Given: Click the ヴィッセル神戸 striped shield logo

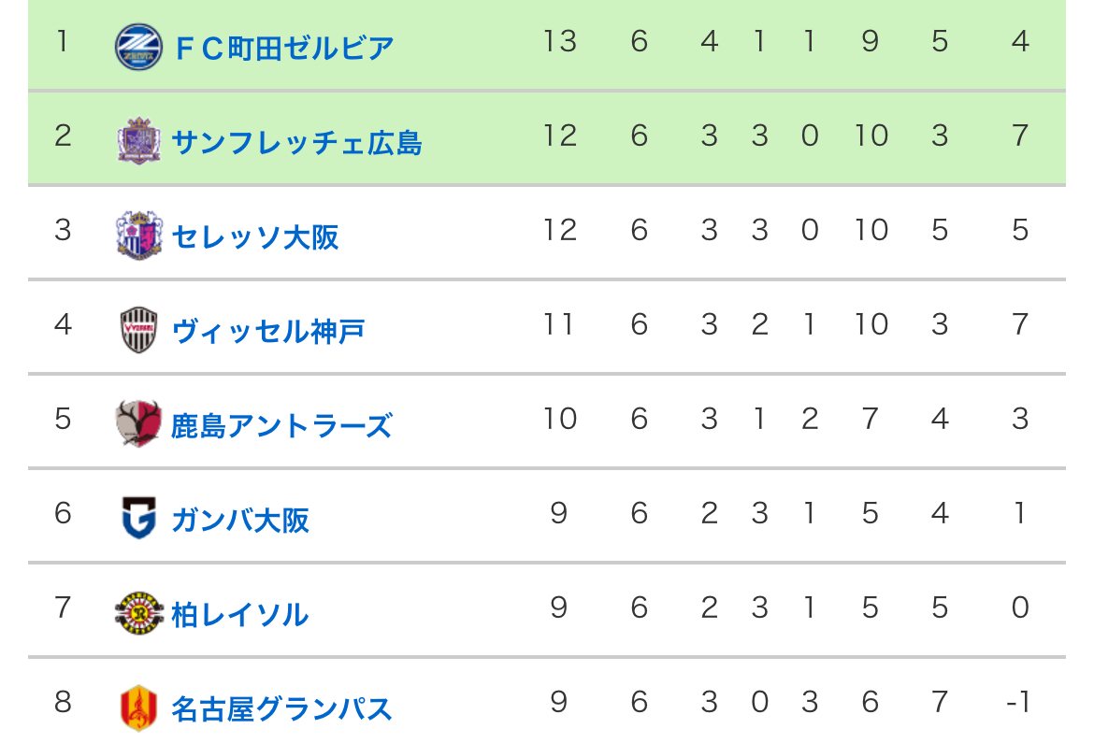Looking at the screenshot, I should click(138, 329).
